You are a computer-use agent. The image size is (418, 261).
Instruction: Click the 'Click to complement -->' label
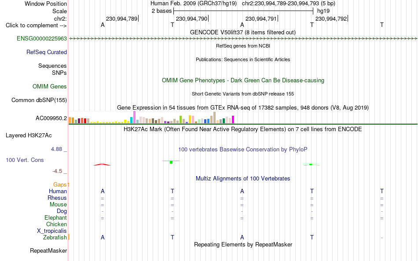pyautogui.click(x=36, y=26)
